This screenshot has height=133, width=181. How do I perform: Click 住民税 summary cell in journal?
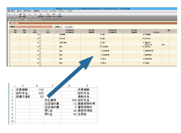(161, 63)
